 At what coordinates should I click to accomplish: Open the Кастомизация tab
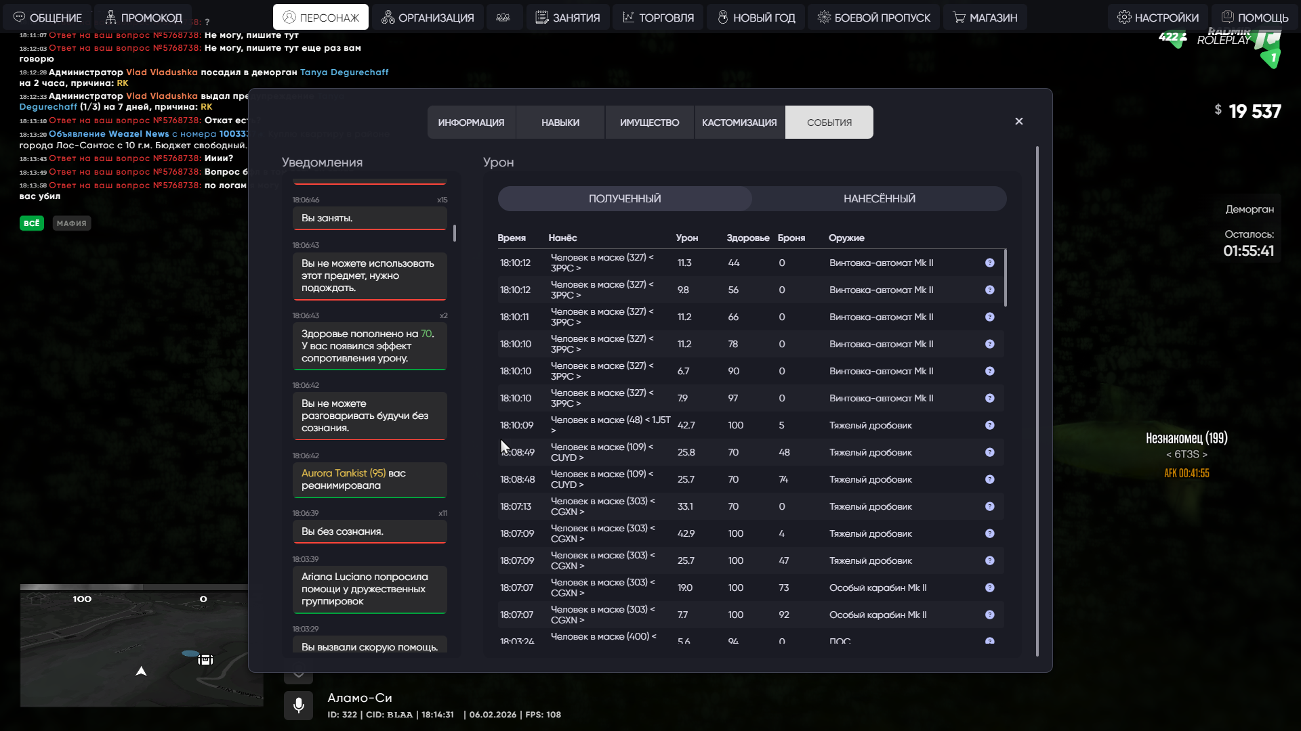[739, 123]
